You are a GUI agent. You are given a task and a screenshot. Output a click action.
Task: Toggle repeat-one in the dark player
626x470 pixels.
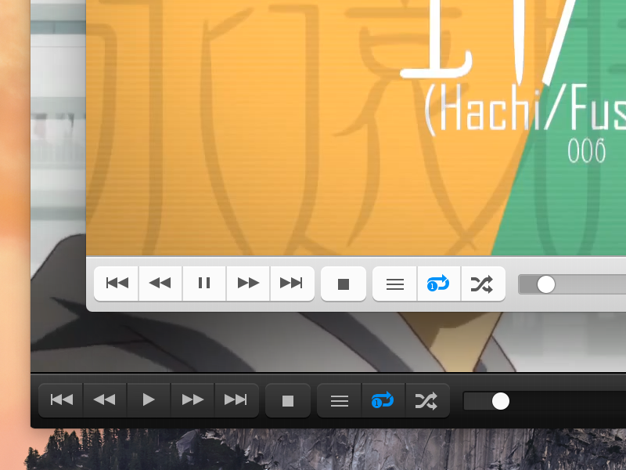pos(383,400)
